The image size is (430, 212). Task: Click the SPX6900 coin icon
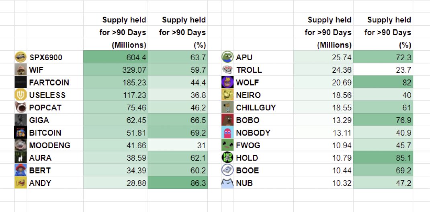tap(20, 57)
